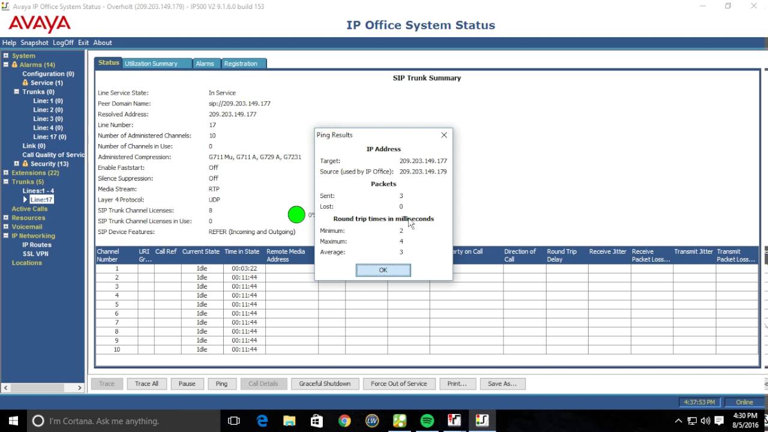Open File Explorer from the taskbar
768x432 pixels.
click(x=289, y=421)
